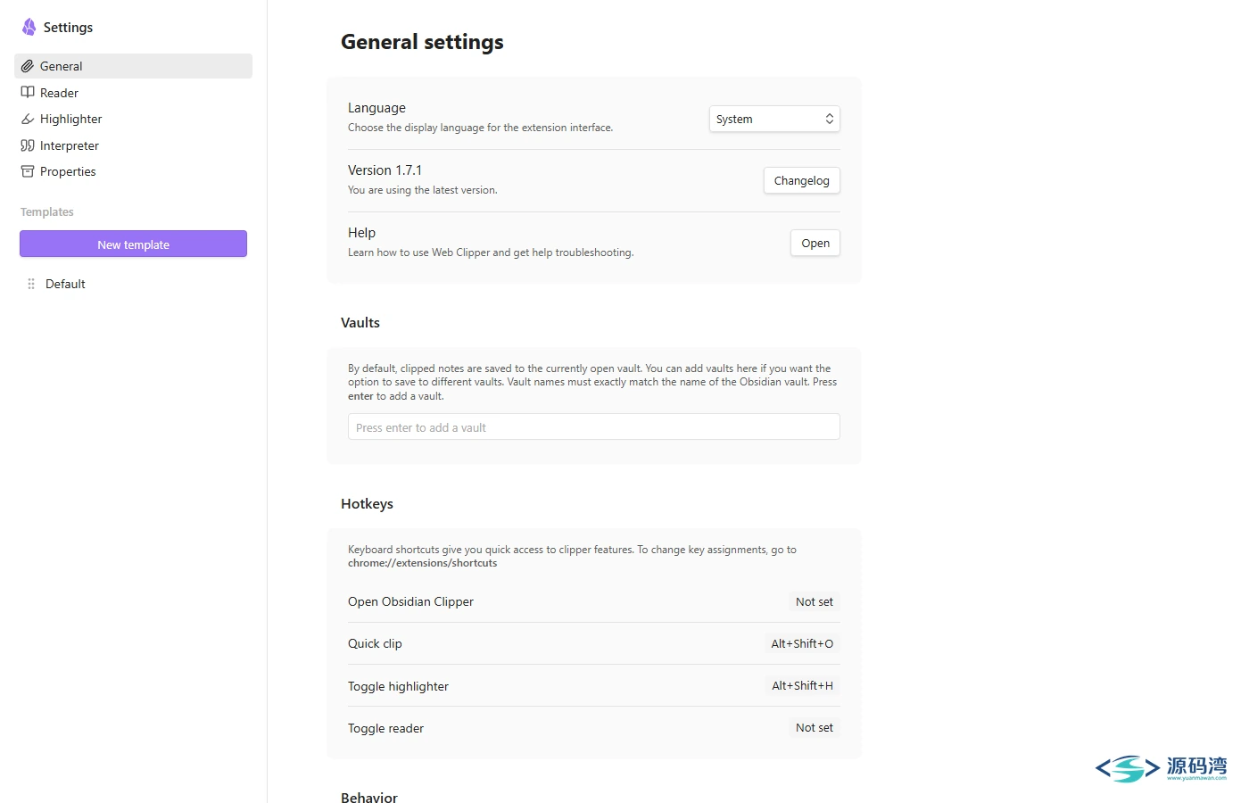Create a New template
Image resolution: width=1249 pixels, height=803 pixels.
(133, 244)
